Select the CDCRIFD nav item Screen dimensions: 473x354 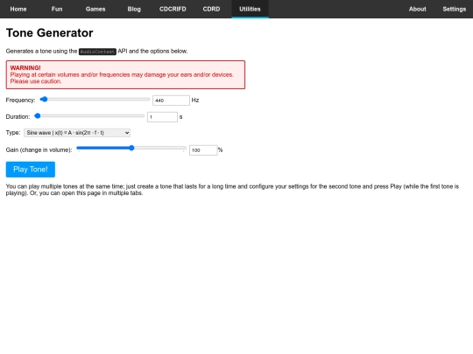pos(173,9)
